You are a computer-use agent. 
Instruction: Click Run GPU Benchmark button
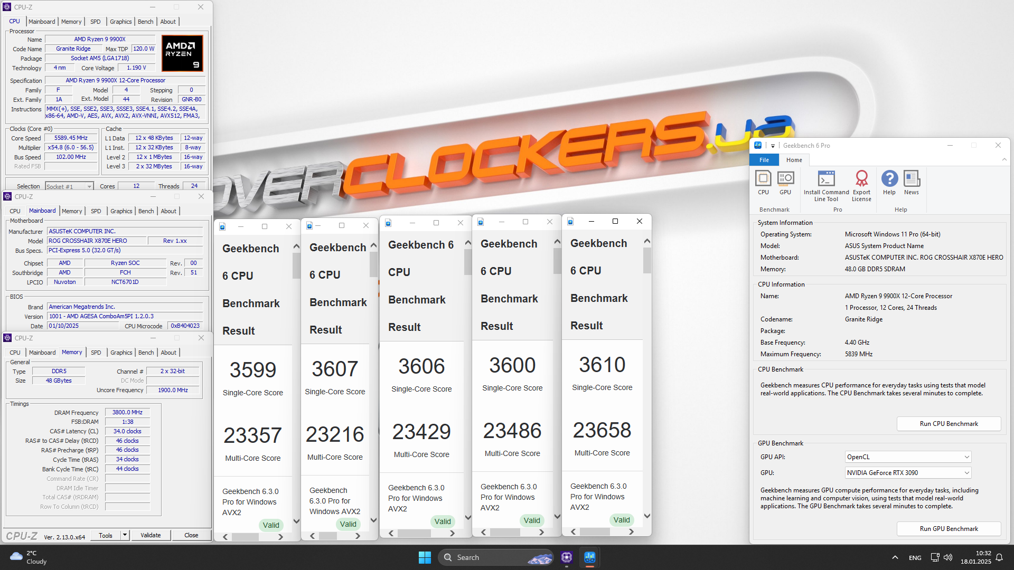coord(948,528)
